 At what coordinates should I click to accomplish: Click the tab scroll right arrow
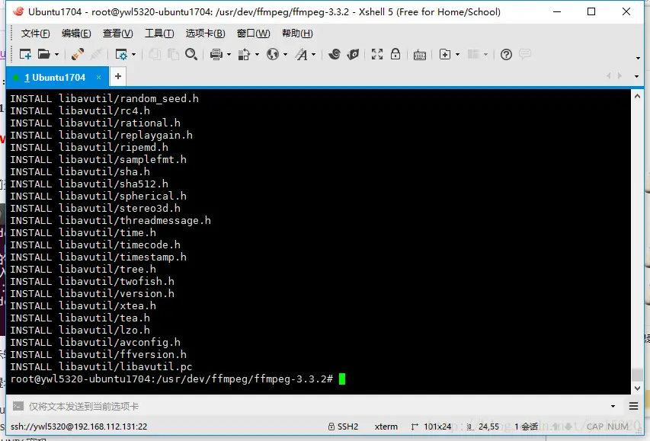620,76
